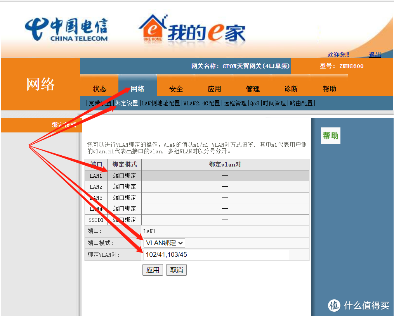
Task: Open the 端口模式 VLAN绑定 dropdown
Action: [x=164, y=243]
